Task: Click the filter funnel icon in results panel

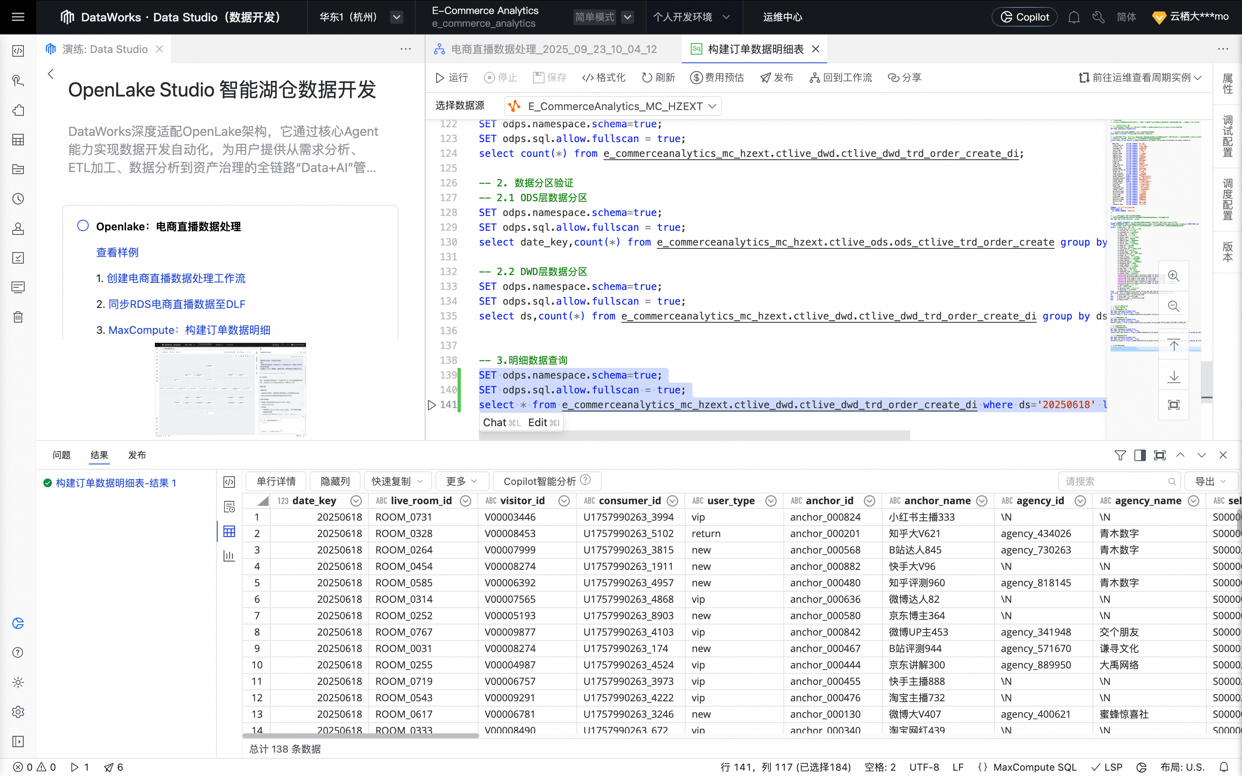Action: pyautogui.click(x=1120, y=455)
